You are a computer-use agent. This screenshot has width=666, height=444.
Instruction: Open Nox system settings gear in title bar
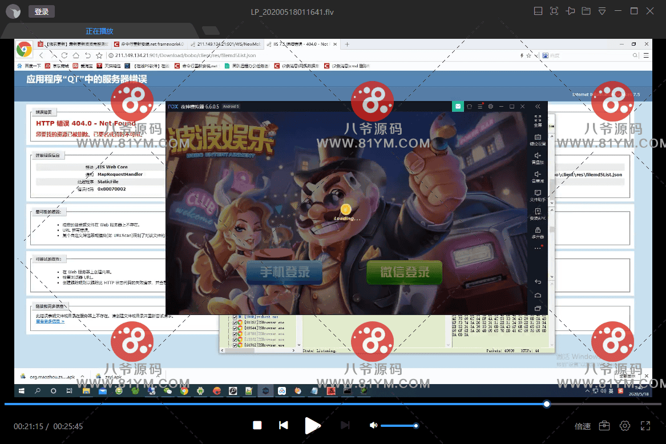point(491,106)
